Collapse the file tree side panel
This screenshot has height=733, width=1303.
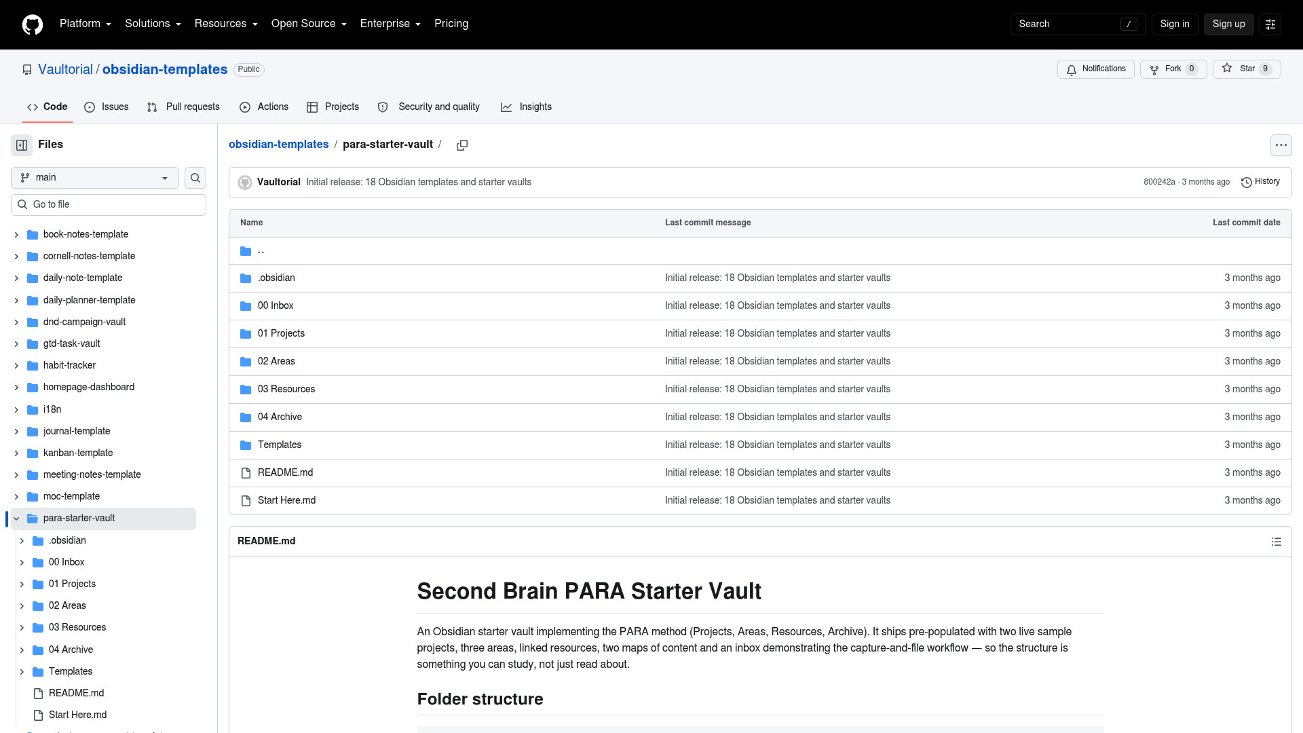click(22, 145)
